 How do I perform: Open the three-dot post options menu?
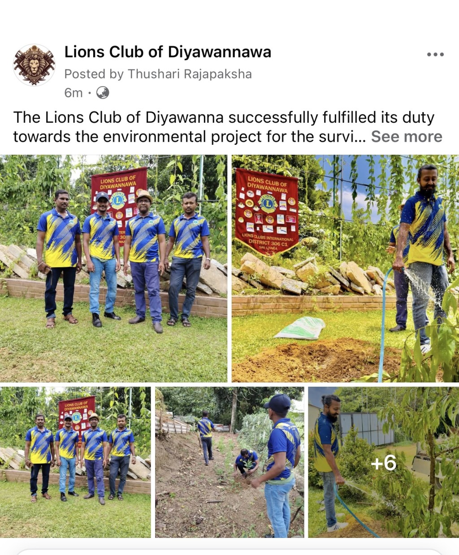435,54
